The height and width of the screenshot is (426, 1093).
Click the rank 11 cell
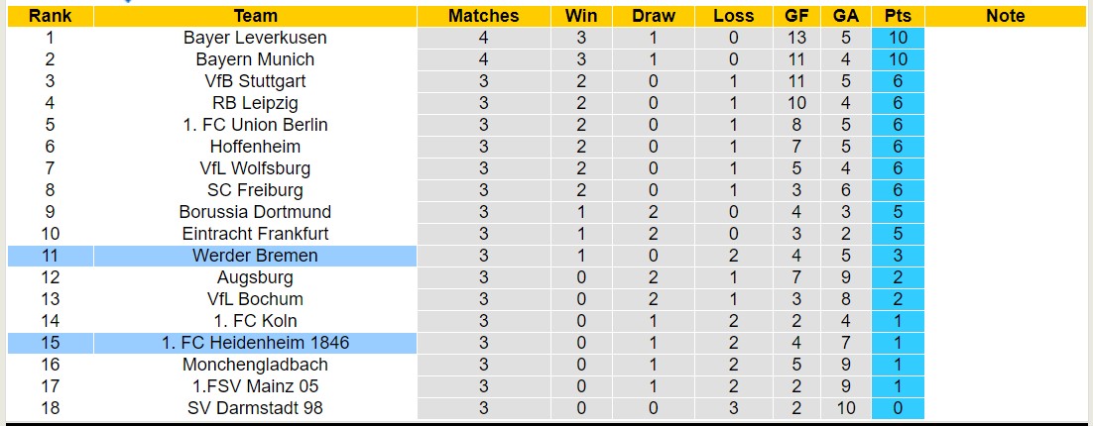(x=50, y=256)
